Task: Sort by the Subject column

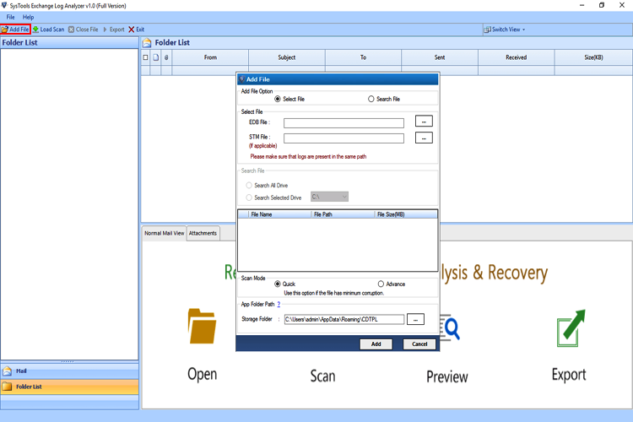Action: 287,57
